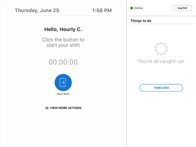Click the Thursday, June 25 date
Image resolution: width=196 pixels, height=147 pixels.
pos(37,10)
